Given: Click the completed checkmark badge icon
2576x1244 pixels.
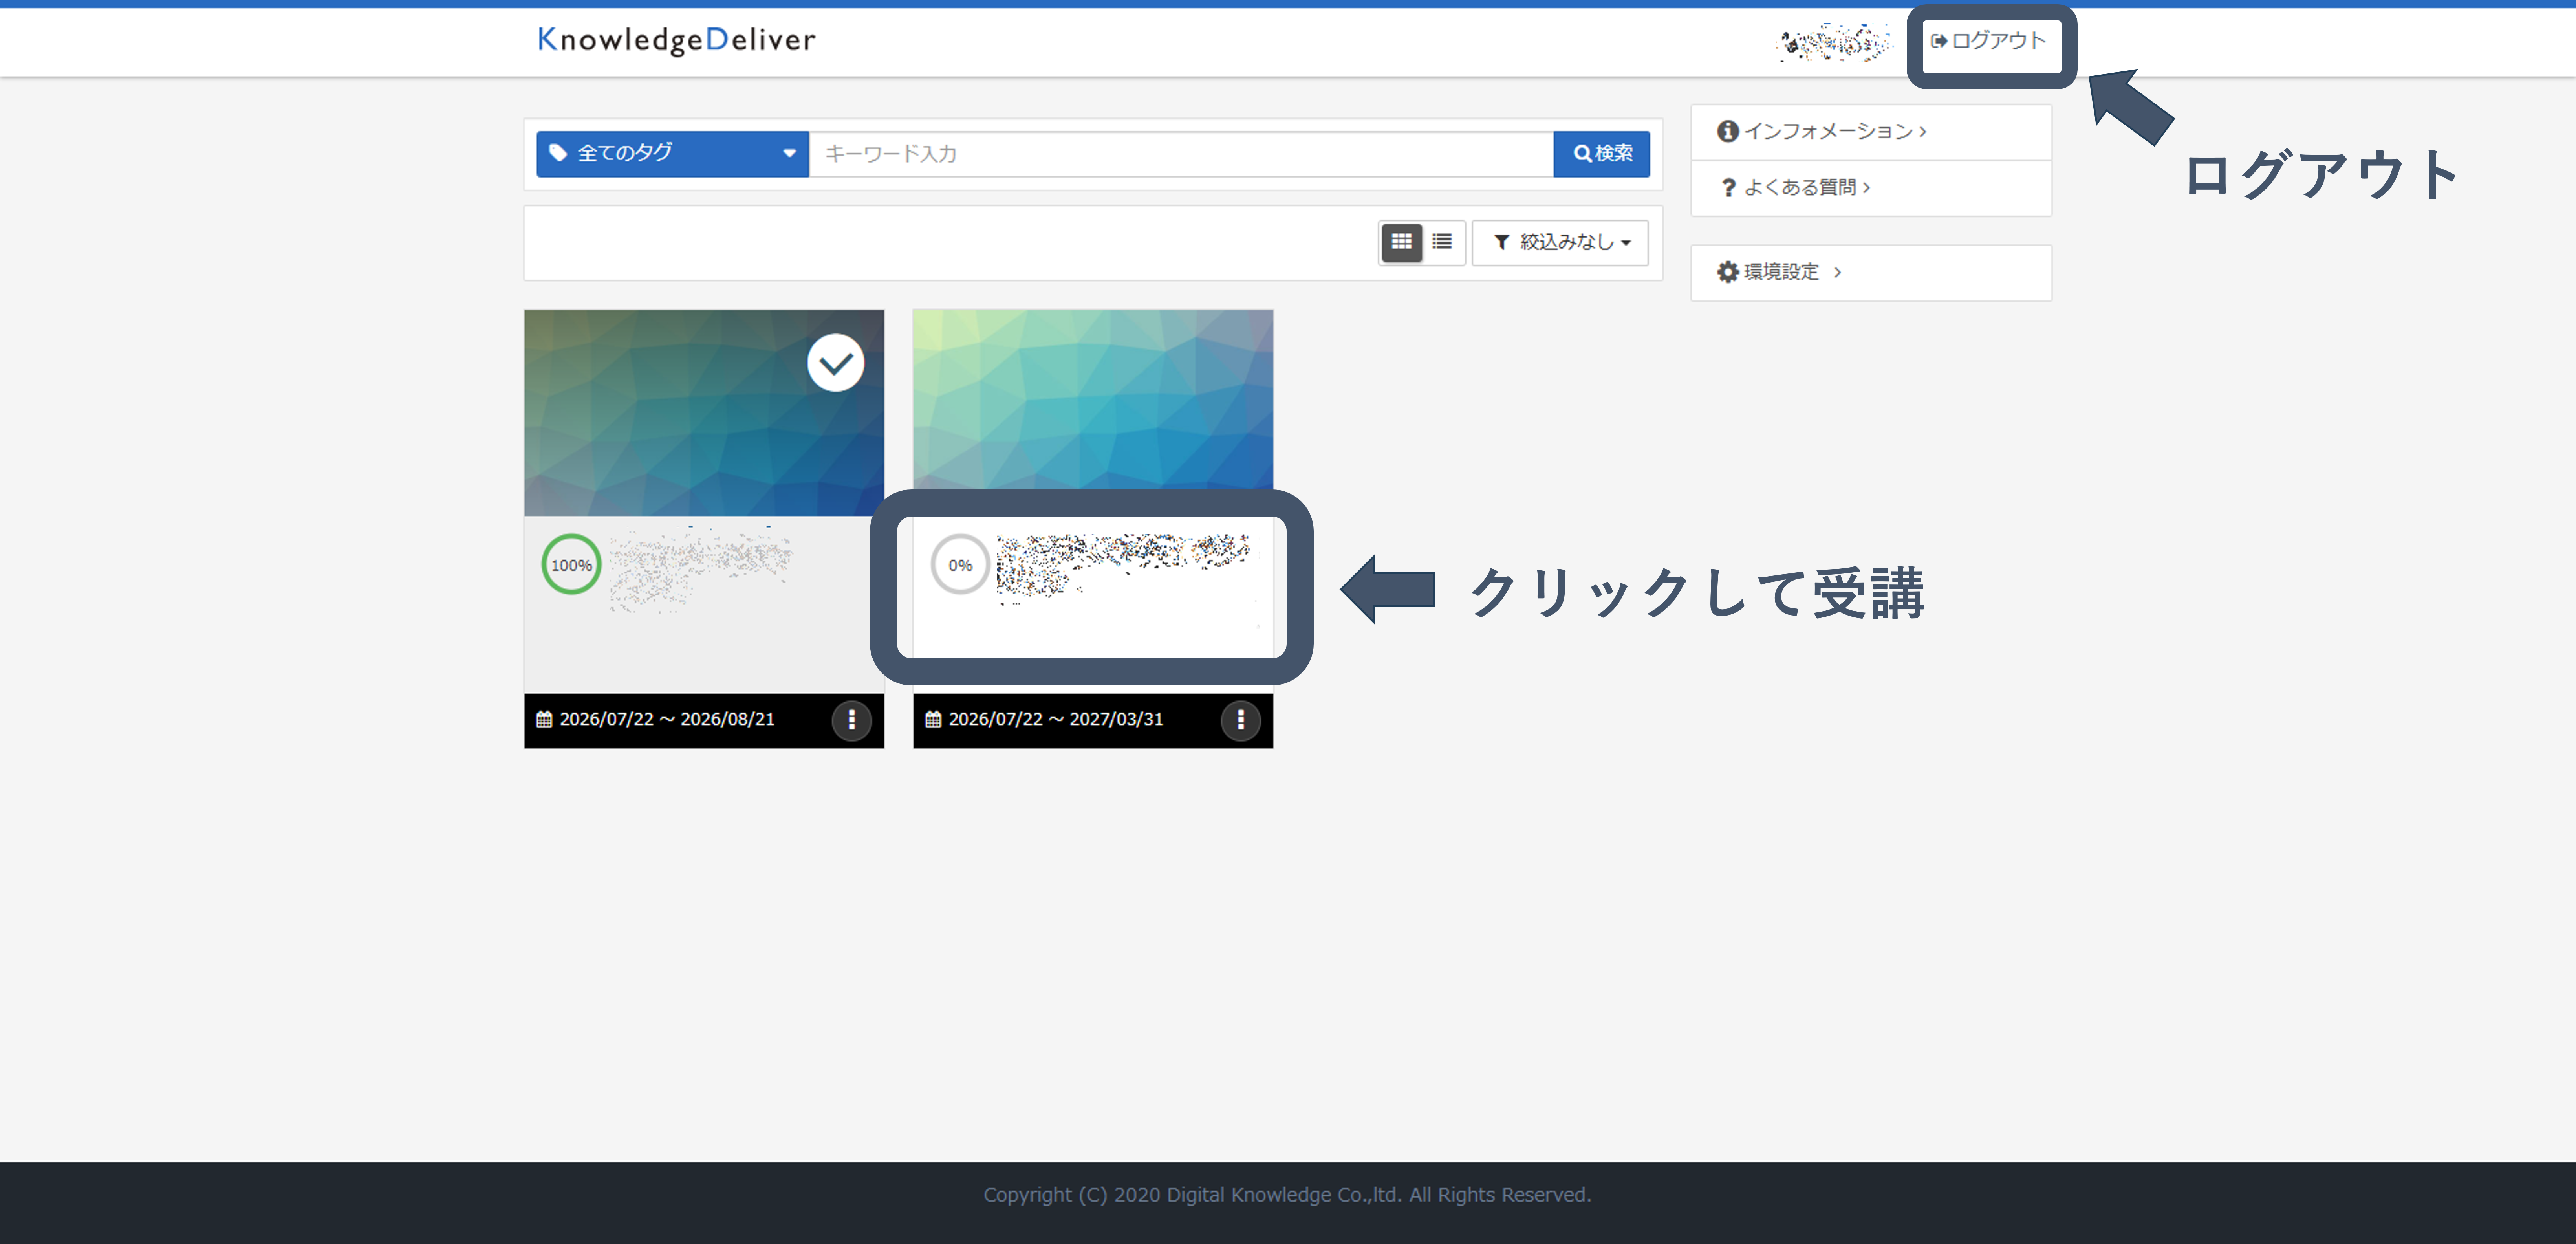Looking at the screenshot, I should (x=836, y=363).
